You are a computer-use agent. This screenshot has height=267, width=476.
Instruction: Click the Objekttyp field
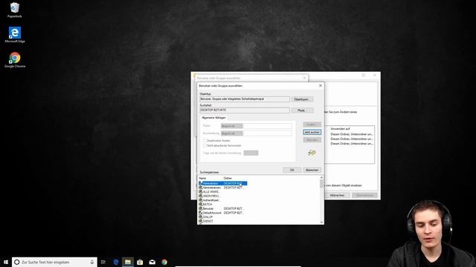[x=245, y=99]
